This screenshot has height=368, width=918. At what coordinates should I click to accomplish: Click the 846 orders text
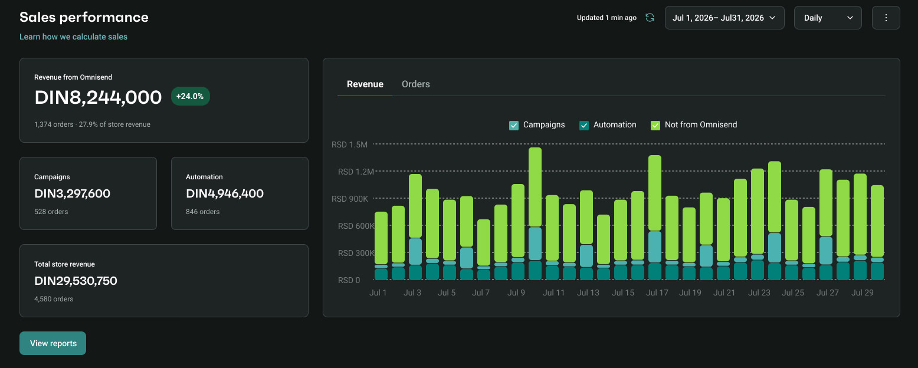202,212
